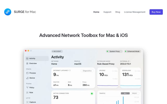Open the Capture sidebar icon

coord(27,102)
